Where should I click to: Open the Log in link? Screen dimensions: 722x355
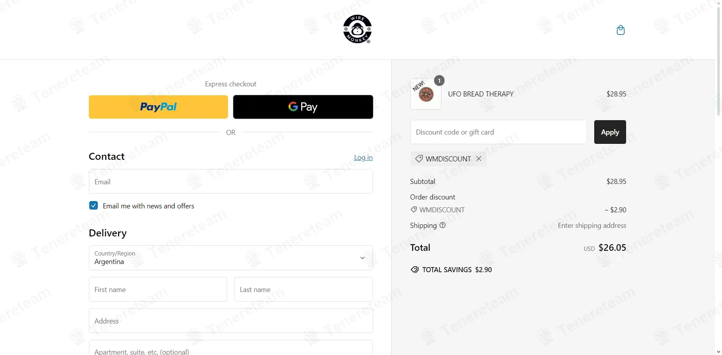363,157
